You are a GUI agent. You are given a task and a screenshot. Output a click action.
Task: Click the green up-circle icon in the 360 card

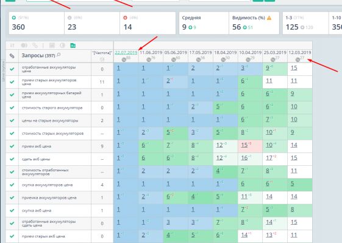pyautogui.click(x=14, y=18)
